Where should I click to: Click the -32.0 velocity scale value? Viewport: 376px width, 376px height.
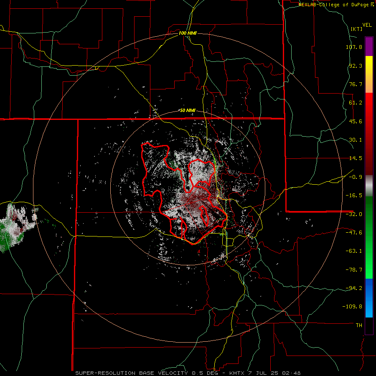pos(354,214)
